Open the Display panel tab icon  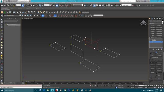[x=160, y=19]
